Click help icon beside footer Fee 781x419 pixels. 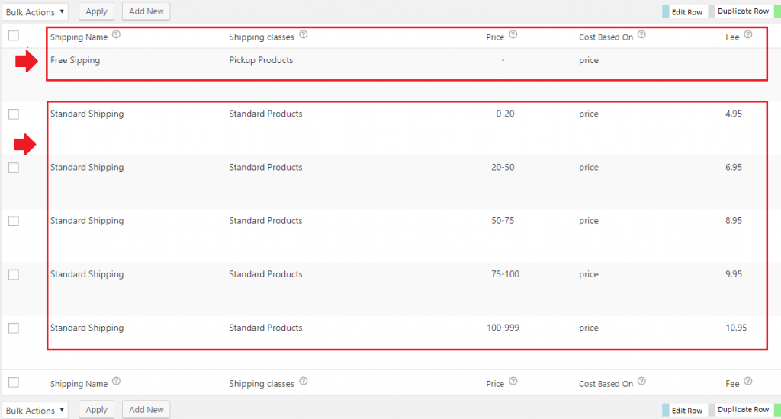pyautogui.click(x=748, y=382)
